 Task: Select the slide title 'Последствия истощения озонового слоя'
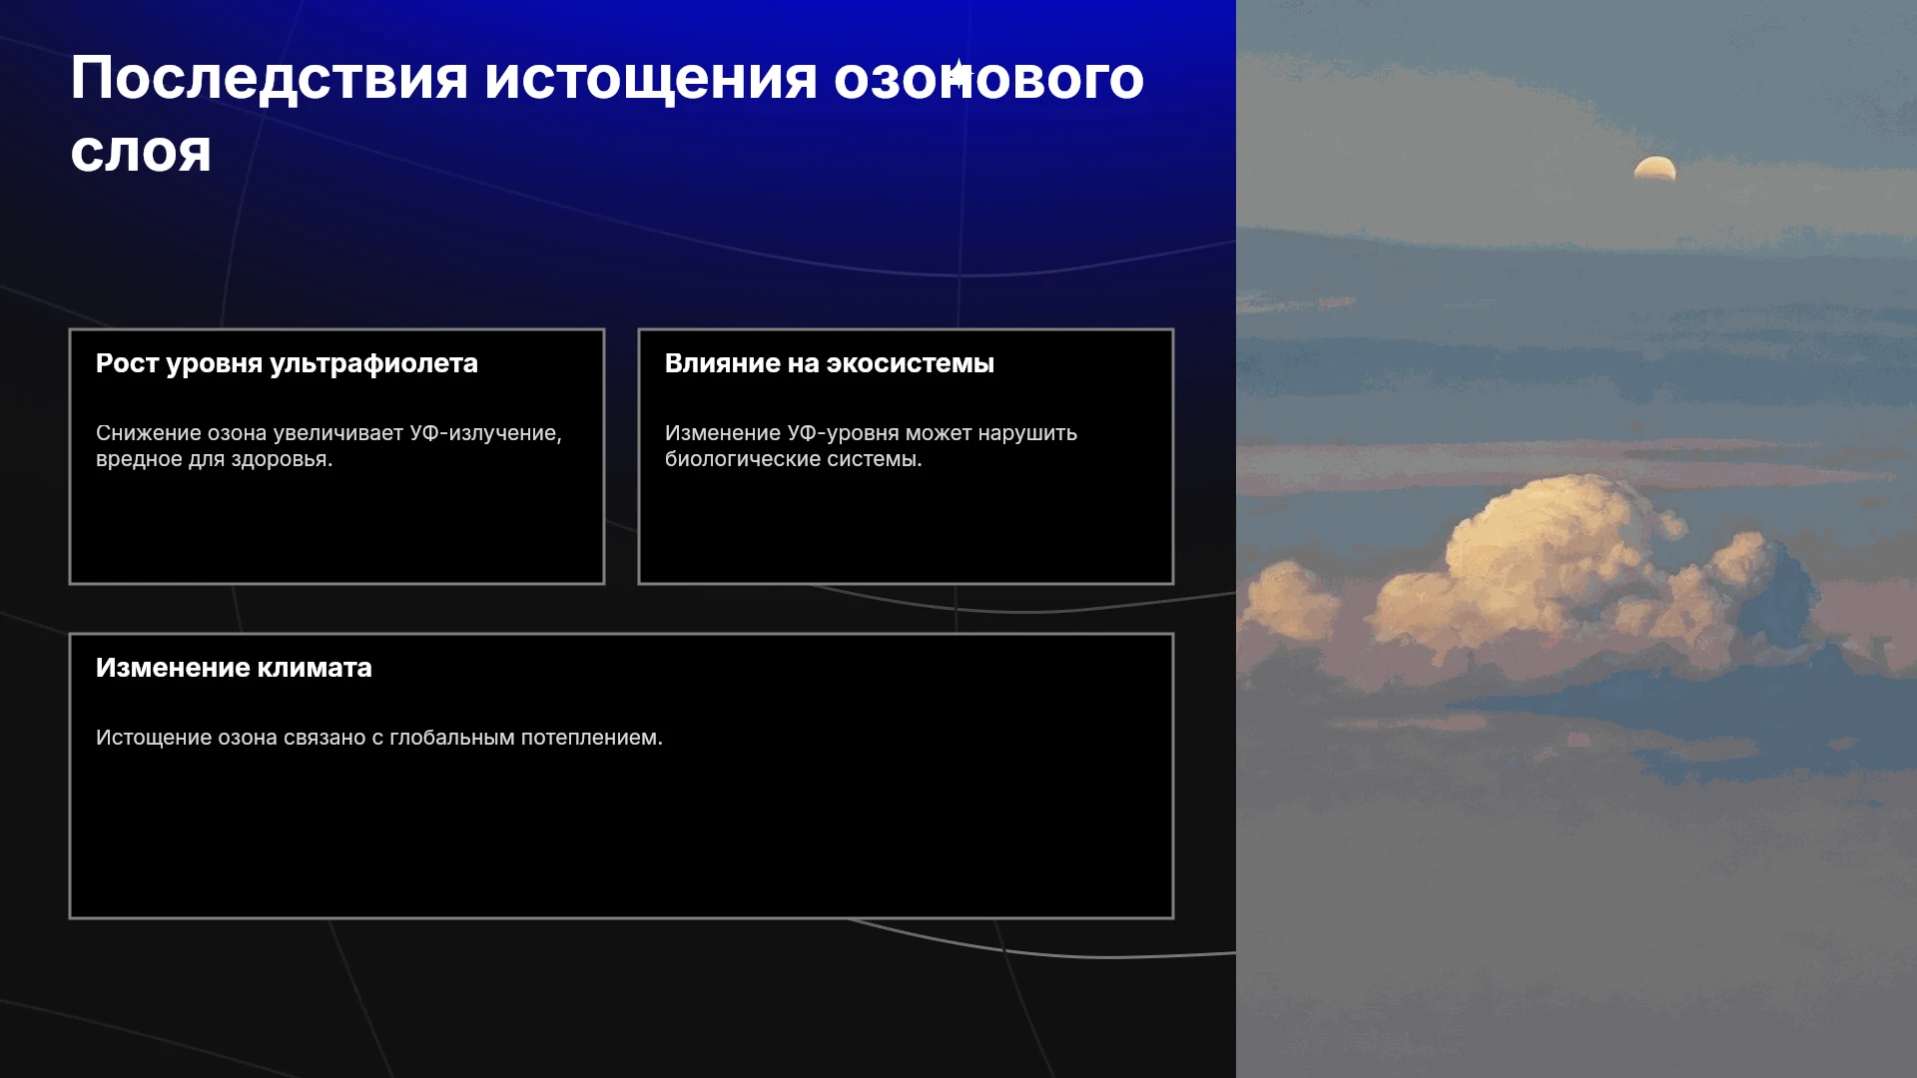click(607, 114)
